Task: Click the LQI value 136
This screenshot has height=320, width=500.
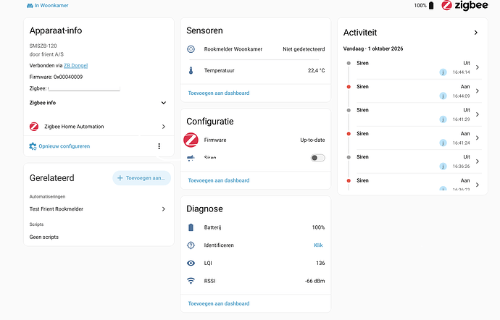Action: (320, 263)
